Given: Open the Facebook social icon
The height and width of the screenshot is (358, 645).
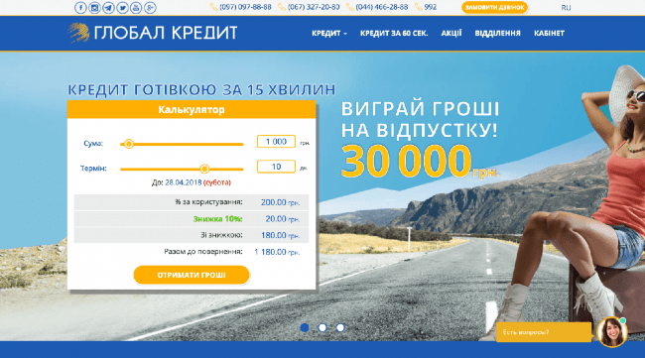Looking at the screenshot, I should tap(80, 7).
